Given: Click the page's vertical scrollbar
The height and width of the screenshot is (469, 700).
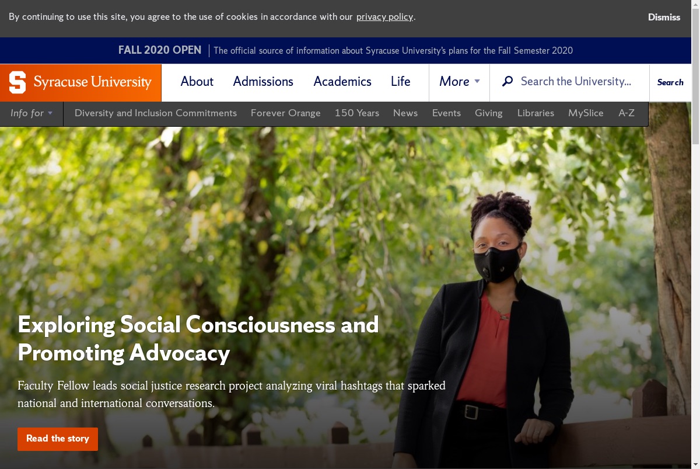Looking at the screenshot, I should [695, 234].
